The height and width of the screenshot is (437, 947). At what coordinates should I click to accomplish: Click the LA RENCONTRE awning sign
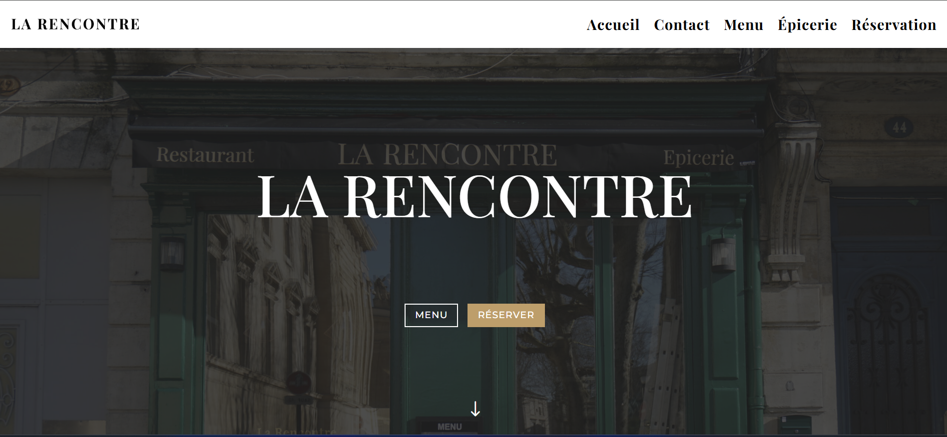coord(447,154)
